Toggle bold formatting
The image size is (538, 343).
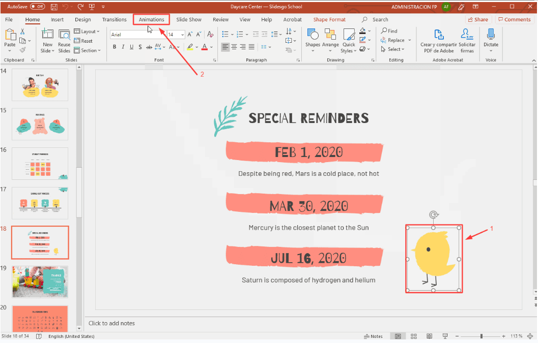(114, 47)
